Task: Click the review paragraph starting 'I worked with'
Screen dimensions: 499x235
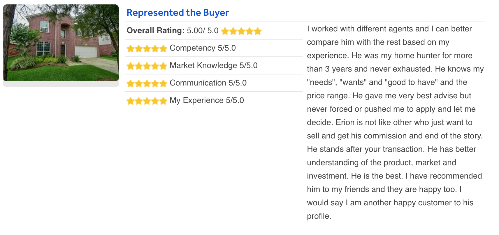Action: click(x=396, y=122)
